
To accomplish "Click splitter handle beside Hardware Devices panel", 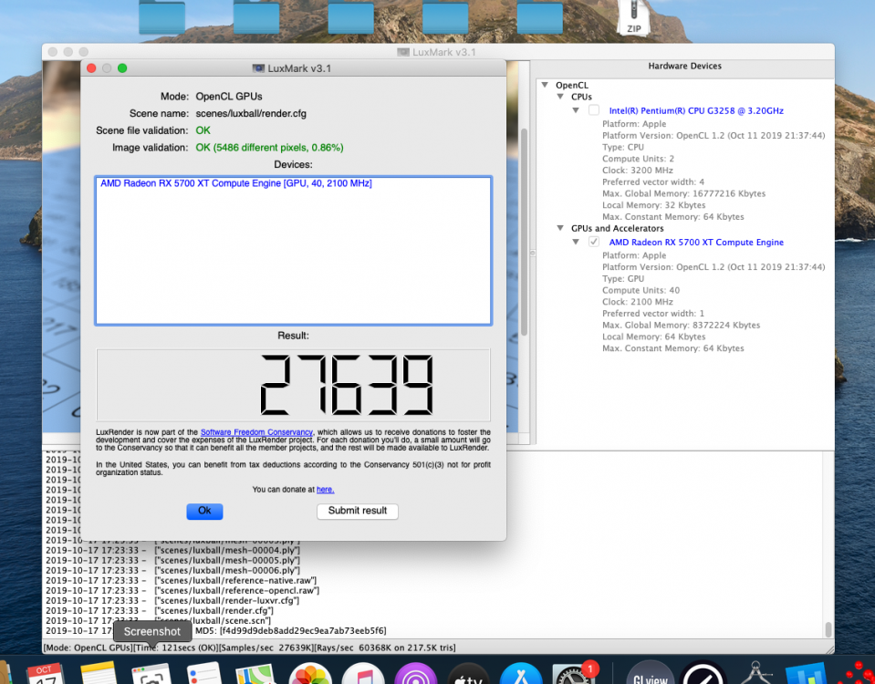I will (x=532, y=253).
